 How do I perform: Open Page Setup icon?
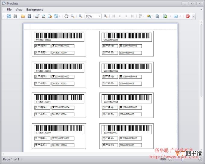[x=50, y=16]
